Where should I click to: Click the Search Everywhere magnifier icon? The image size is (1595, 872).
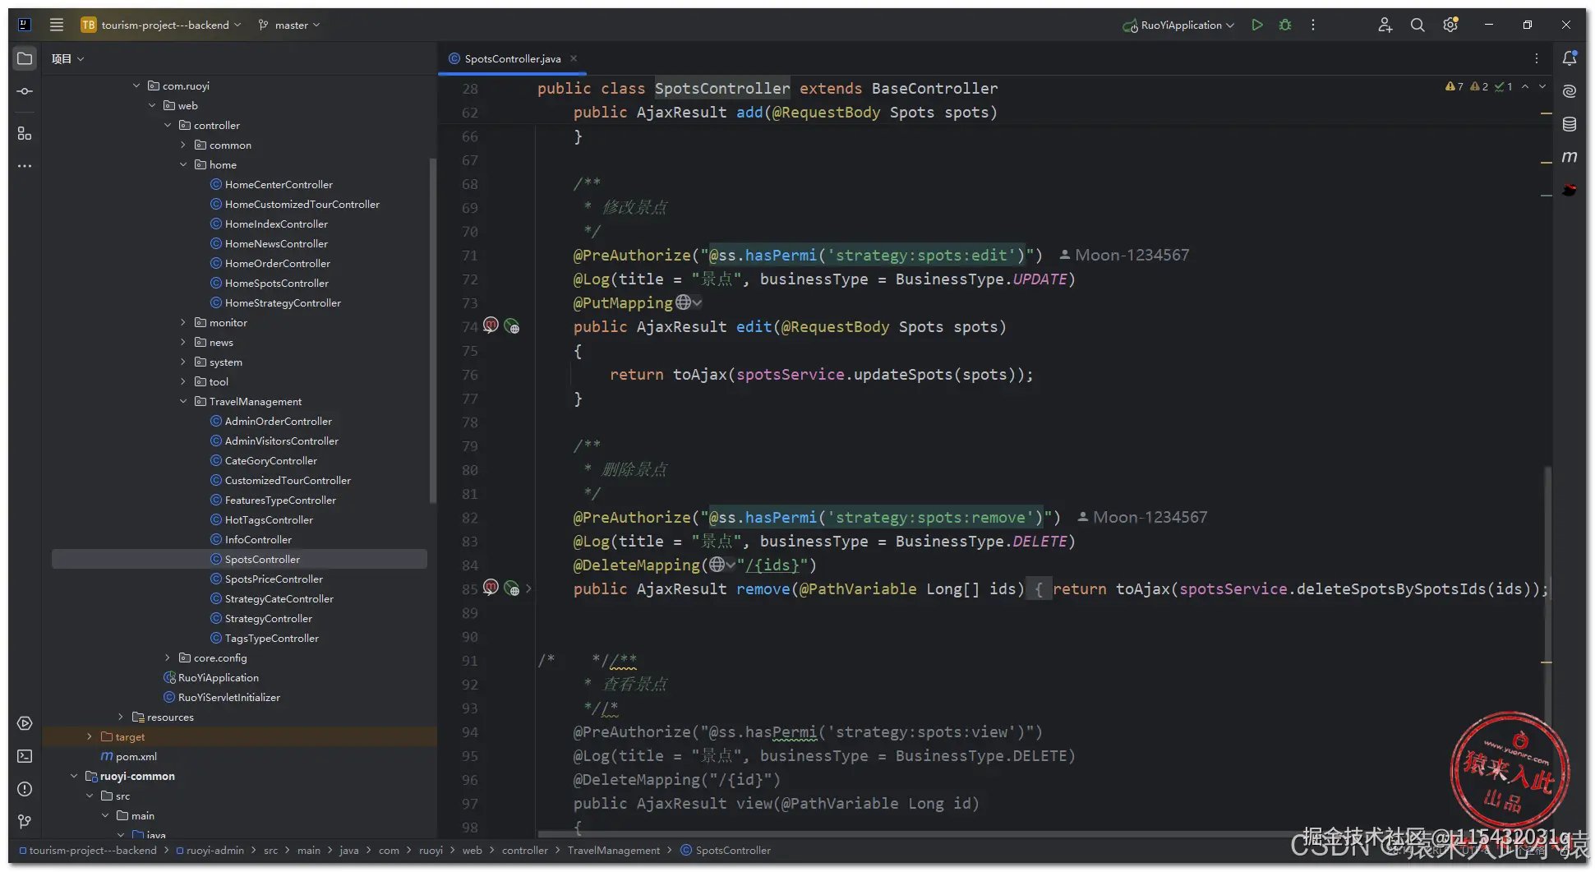tap(1418, 25)
